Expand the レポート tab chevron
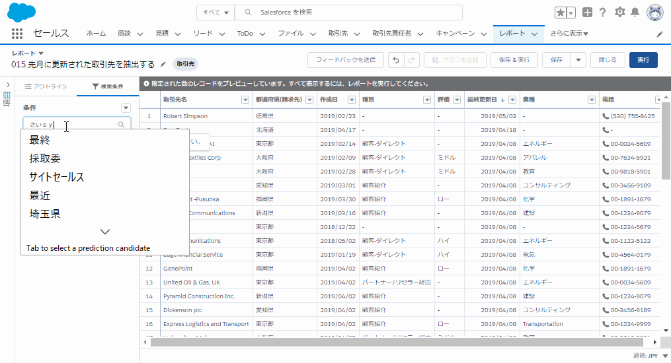 (x=535, y=34)
